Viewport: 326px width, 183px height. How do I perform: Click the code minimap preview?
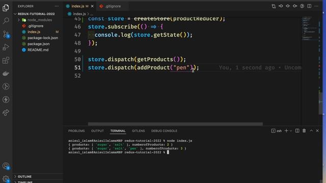tap(310, 28)
